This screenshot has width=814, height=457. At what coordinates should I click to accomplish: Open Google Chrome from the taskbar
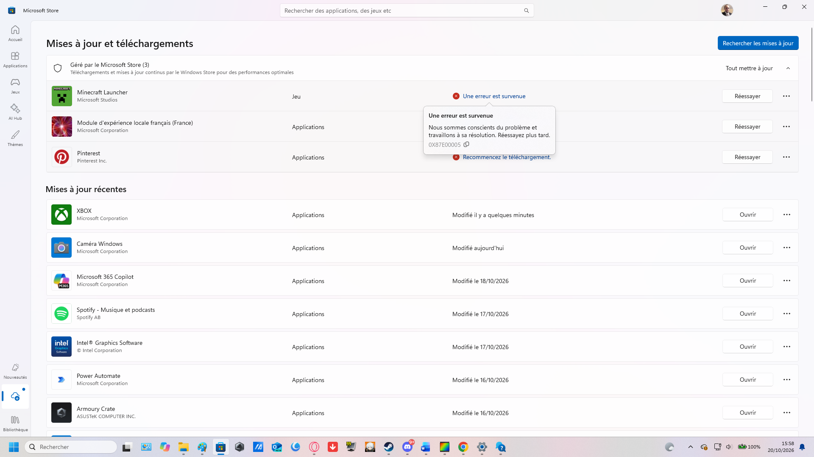point(463,447)
